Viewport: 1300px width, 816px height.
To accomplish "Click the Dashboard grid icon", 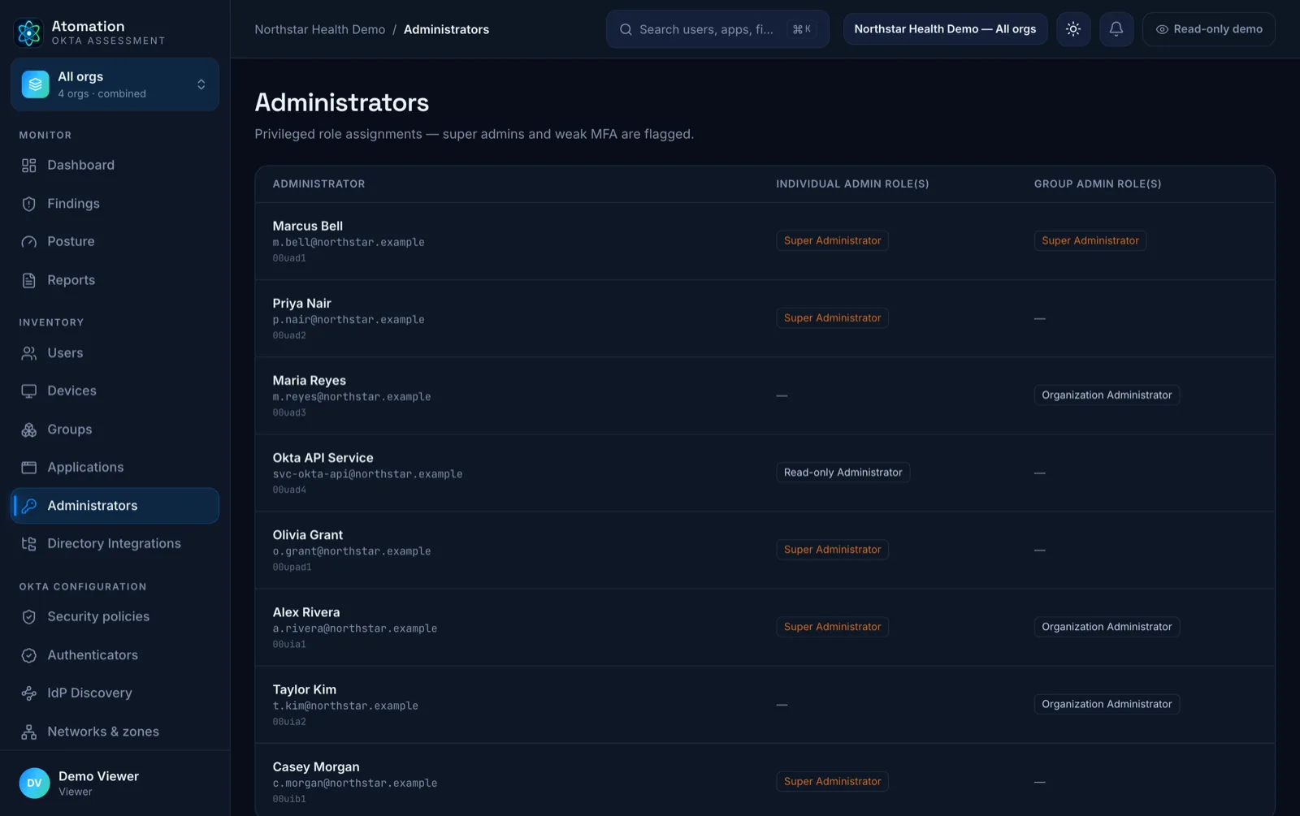I will click(29, 166).
